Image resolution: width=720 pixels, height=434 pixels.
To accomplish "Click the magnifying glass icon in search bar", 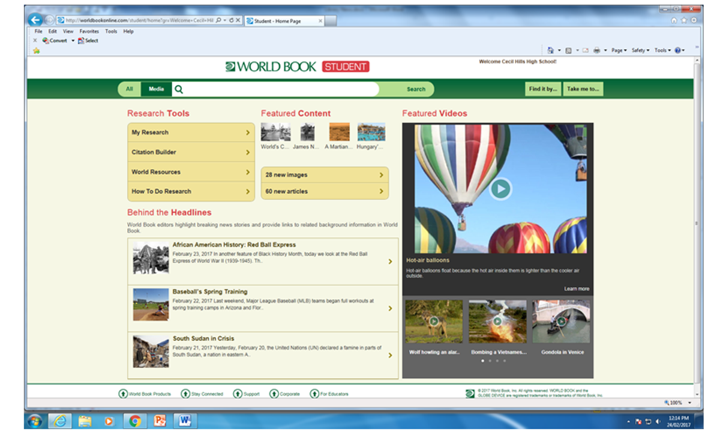I will (178, 89).
